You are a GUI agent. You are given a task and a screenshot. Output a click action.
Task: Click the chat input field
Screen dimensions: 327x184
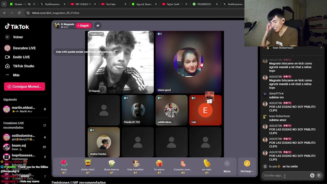286,176
